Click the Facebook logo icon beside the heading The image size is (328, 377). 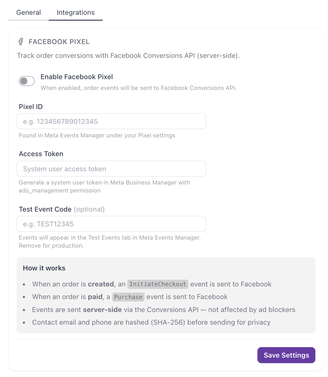21,42
